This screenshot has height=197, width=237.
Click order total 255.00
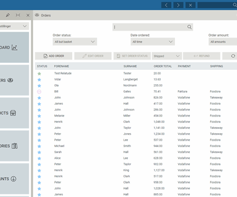tap(158, 85)
